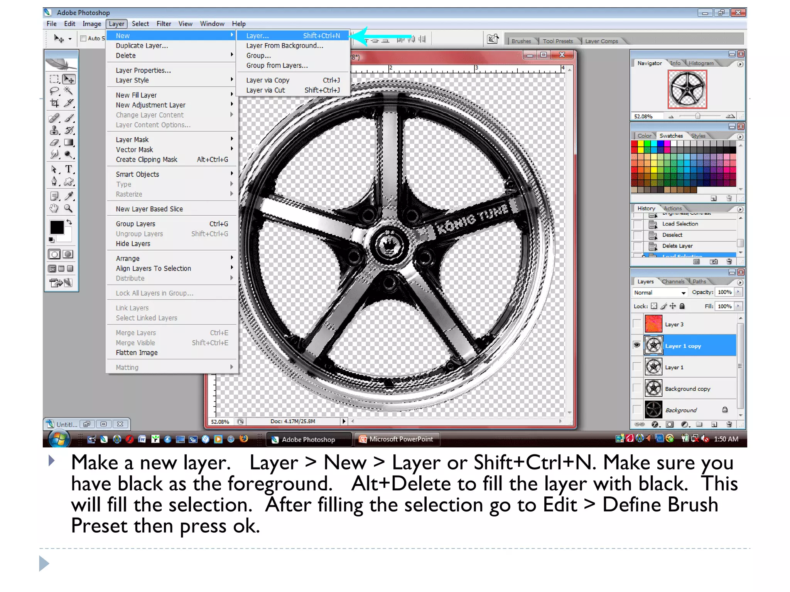
Task: Select the Brush tool
Action: (x=69, y=118)
